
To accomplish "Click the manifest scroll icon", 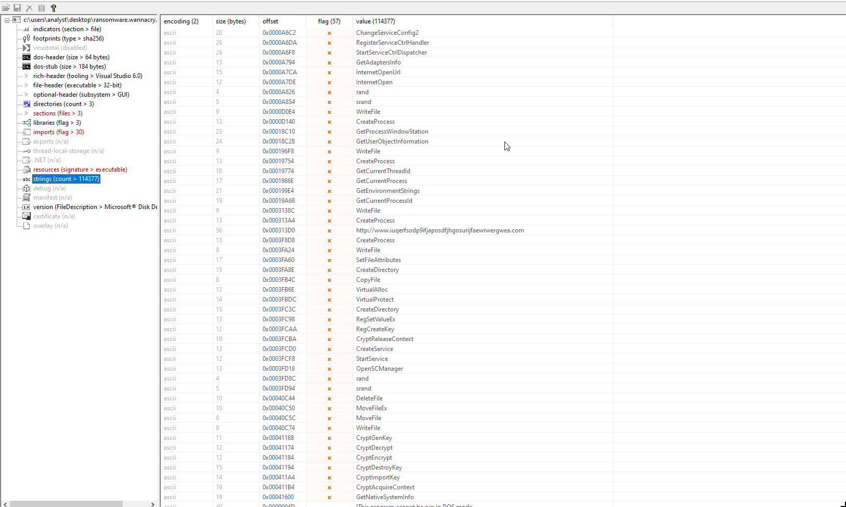I will pos(27,198).
